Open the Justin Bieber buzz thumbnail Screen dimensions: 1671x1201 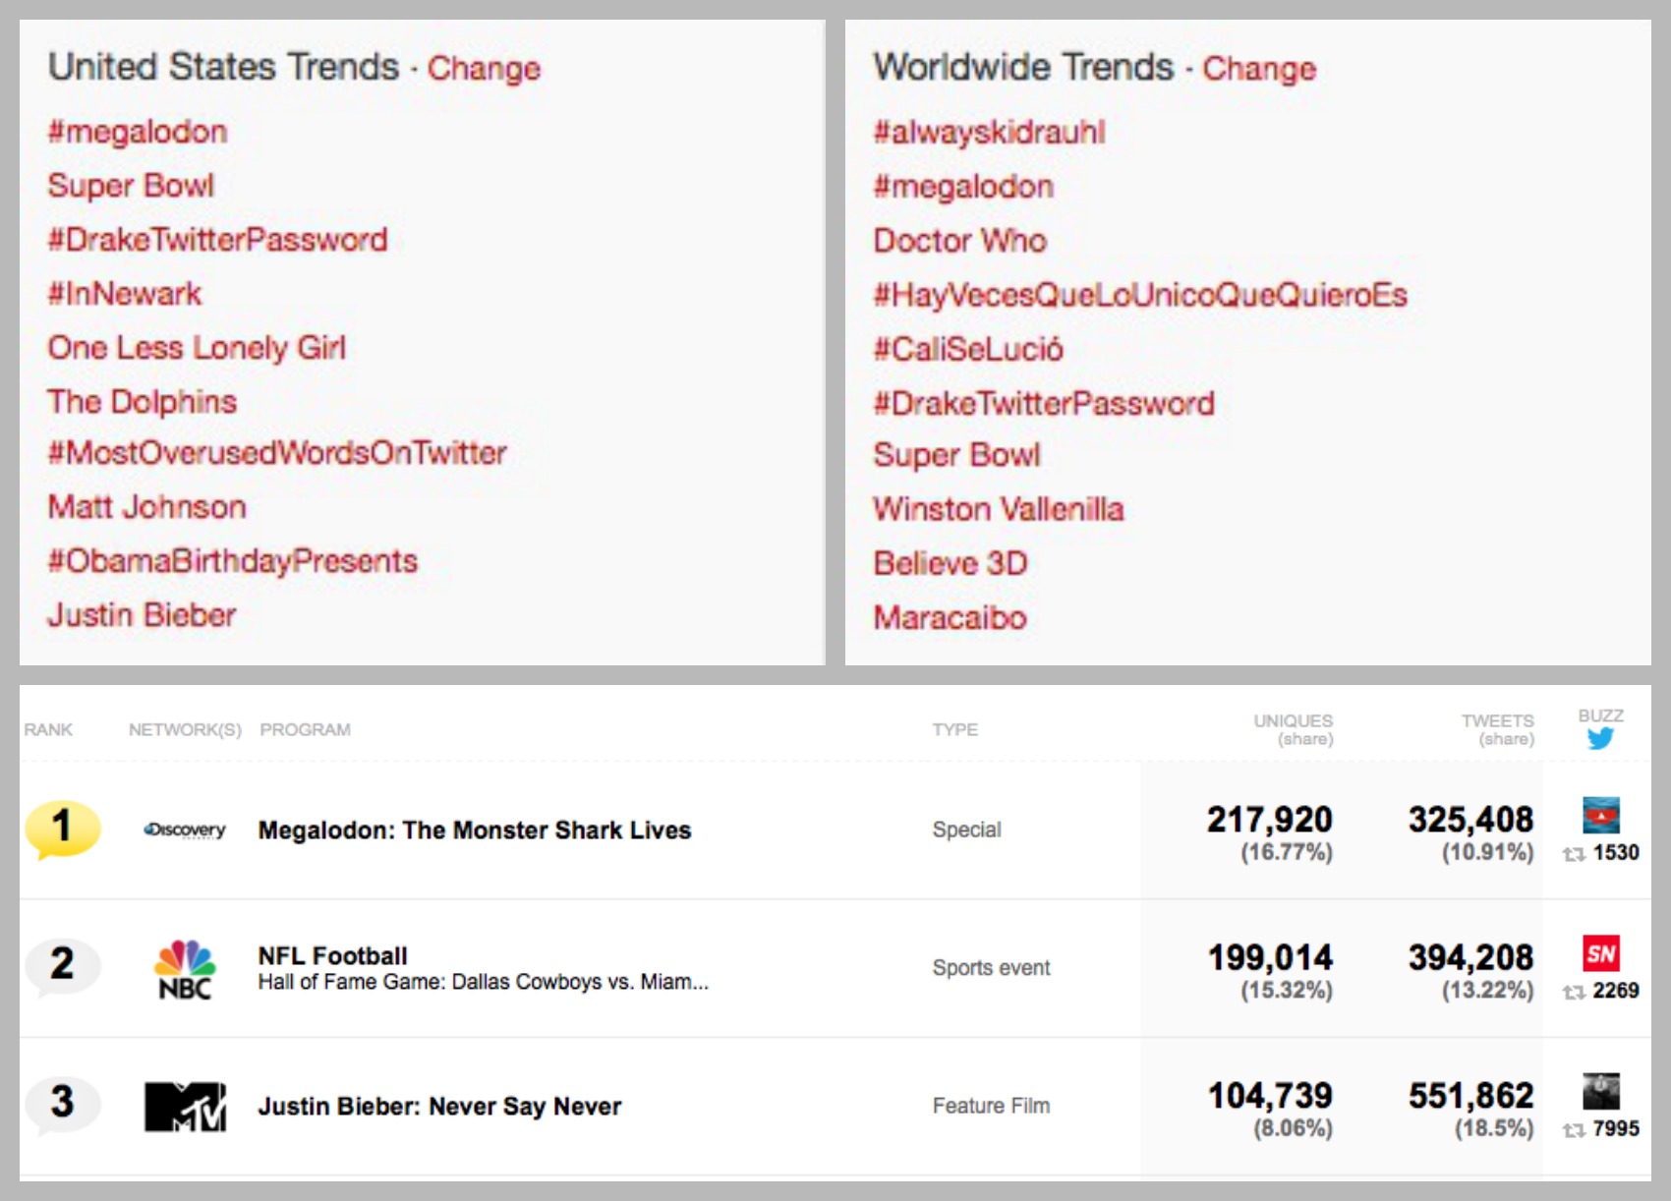(1601, 1091)
